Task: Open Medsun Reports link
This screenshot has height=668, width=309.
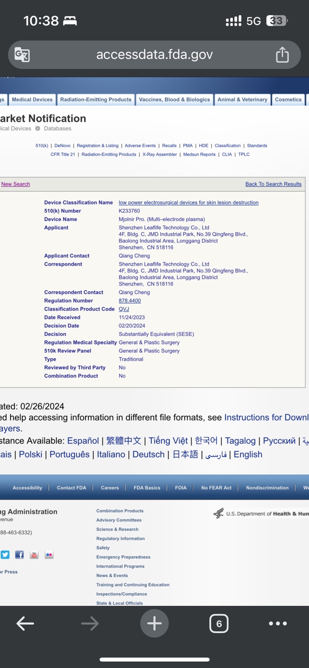Action: (199, 154)
